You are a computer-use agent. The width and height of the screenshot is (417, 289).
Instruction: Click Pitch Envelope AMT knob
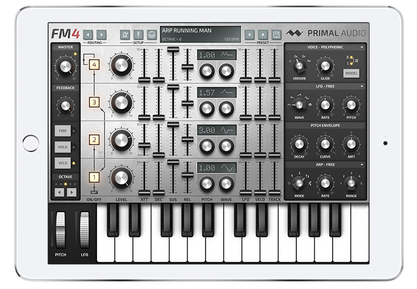[x=351, y=144]
